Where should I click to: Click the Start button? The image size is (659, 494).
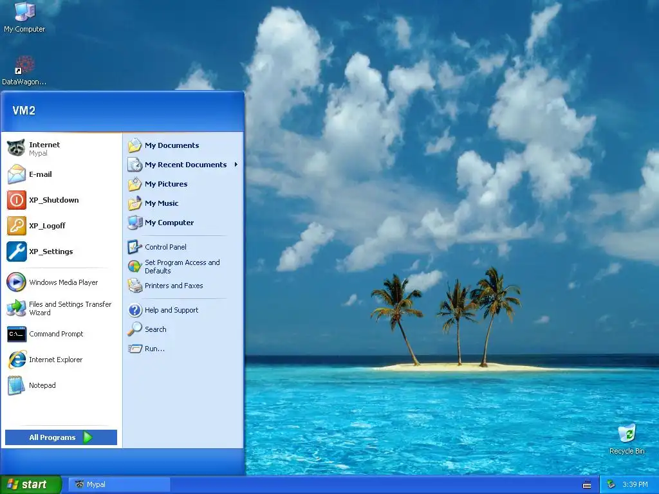[31, 484]
